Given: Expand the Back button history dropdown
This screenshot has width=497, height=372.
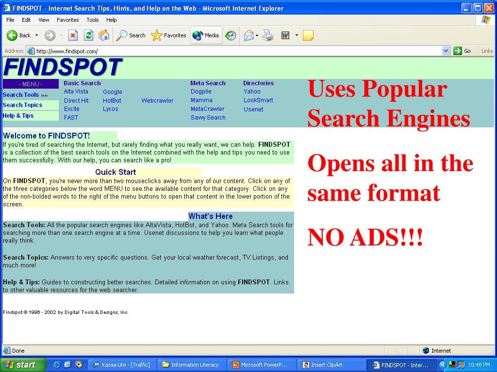Looking at the screenshot, I should 36,35.
